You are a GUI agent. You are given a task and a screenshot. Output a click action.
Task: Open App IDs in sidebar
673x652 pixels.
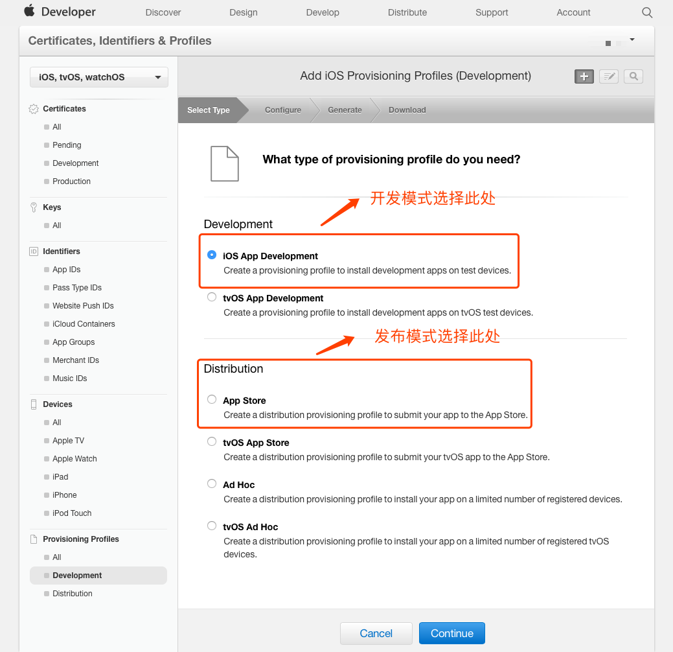(x=67, y=270)
